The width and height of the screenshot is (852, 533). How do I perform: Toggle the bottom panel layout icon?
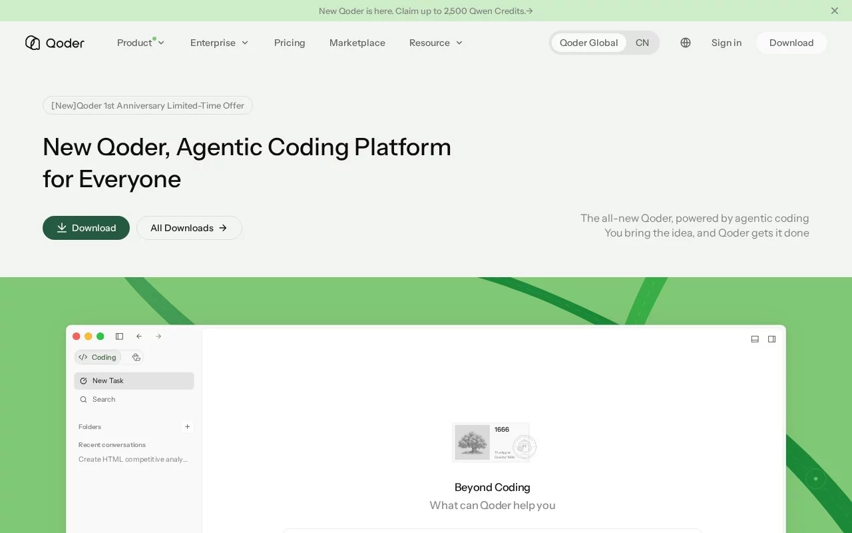755,339
